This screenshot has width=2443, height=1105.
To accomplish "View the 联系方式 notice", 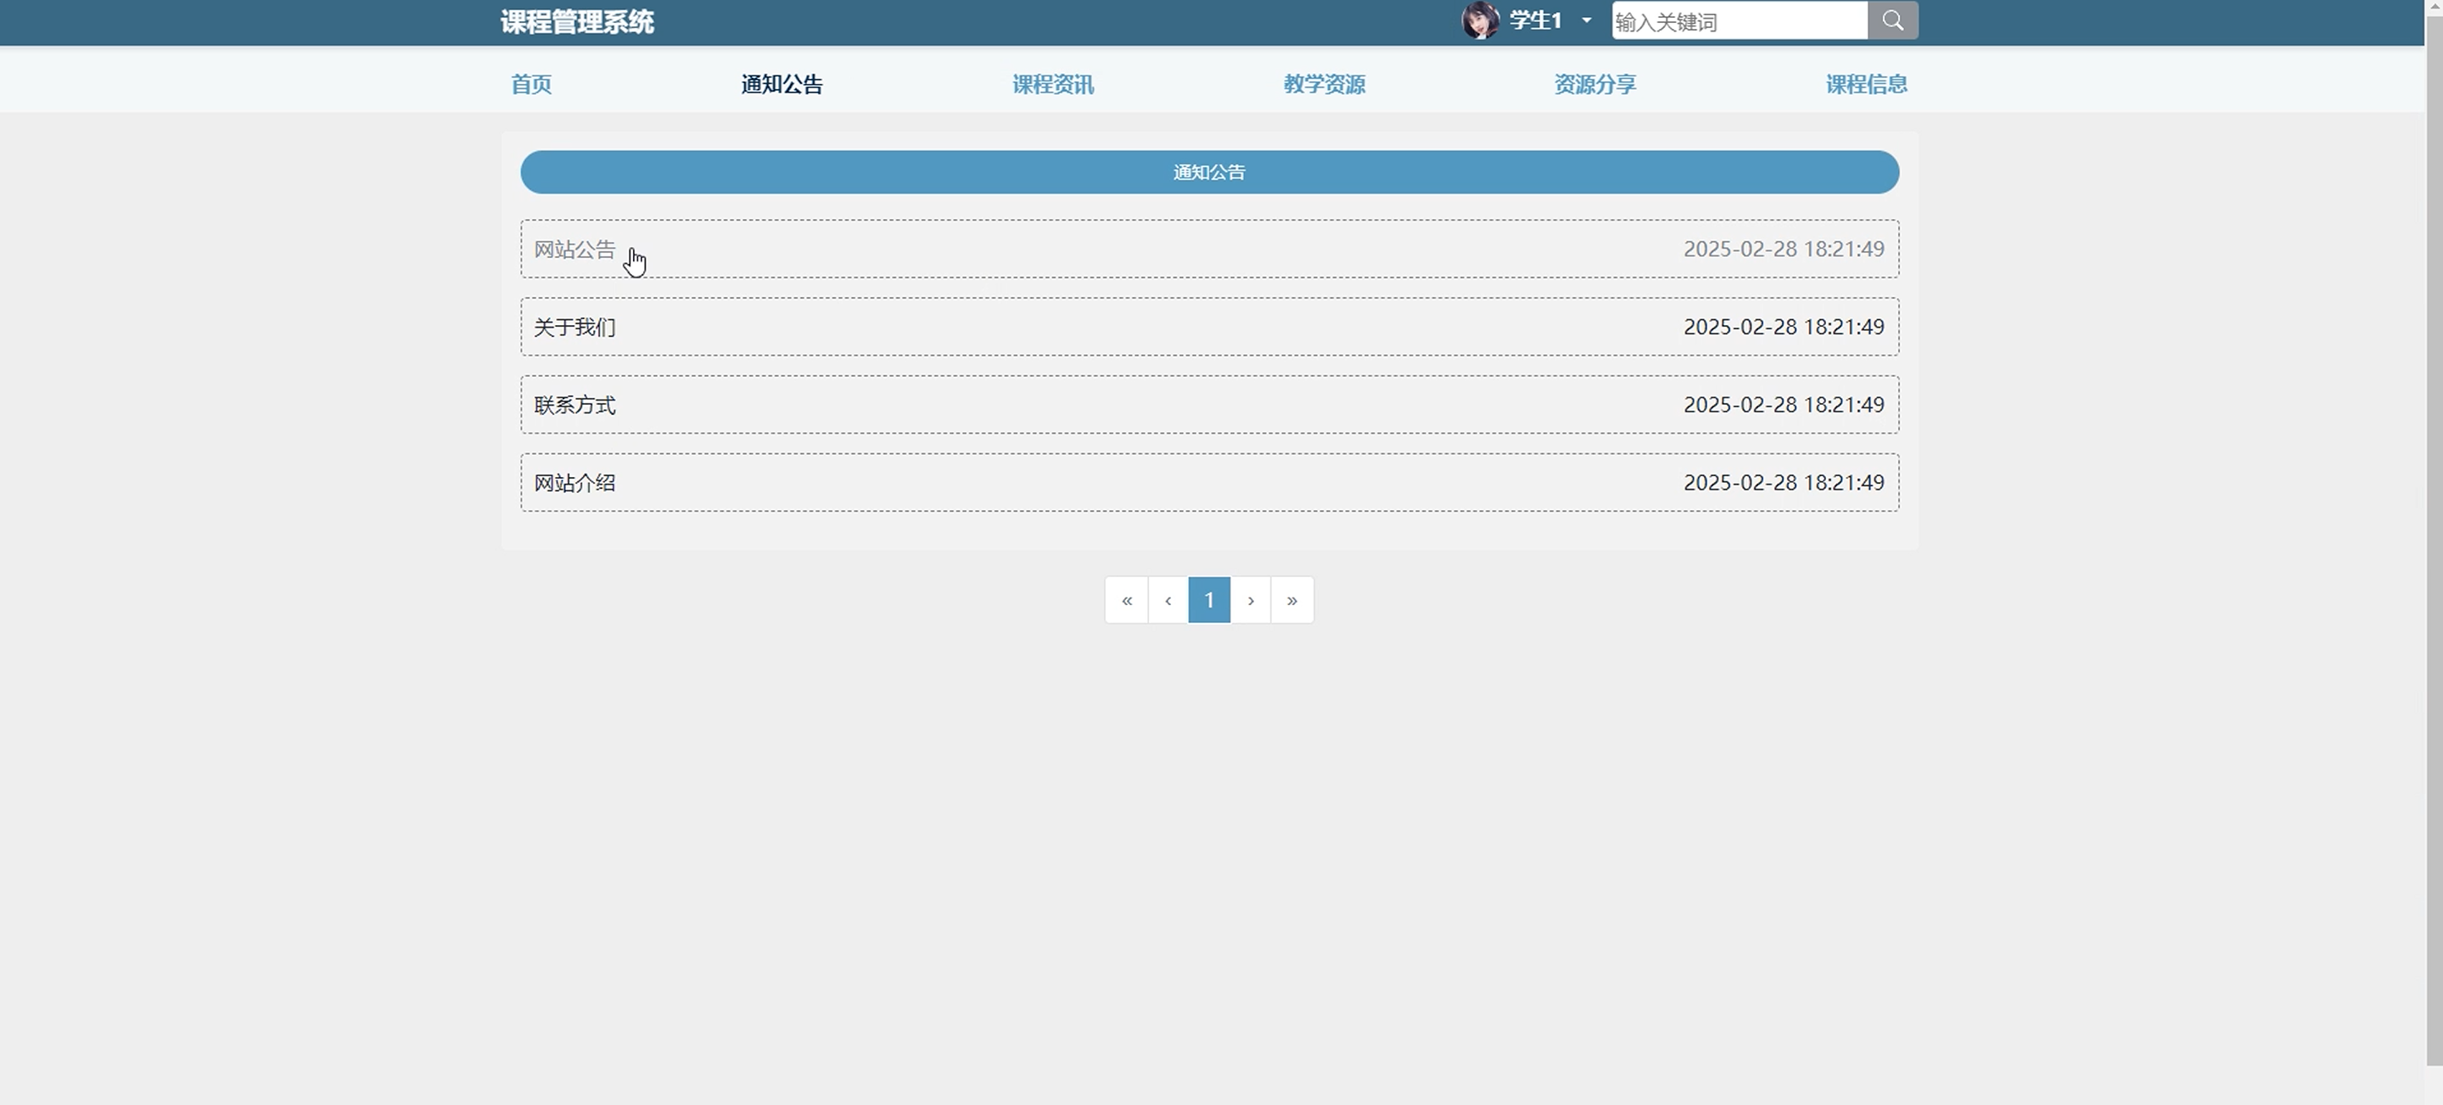I will point(574,405).
